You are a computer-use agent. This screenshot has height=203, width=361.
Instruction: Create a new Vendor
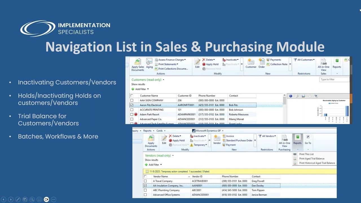(x=217, y=140)
